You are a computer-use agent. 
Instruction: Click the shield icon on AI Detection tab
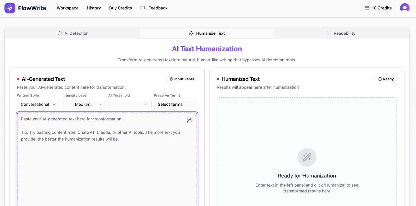tap(60, 33)
